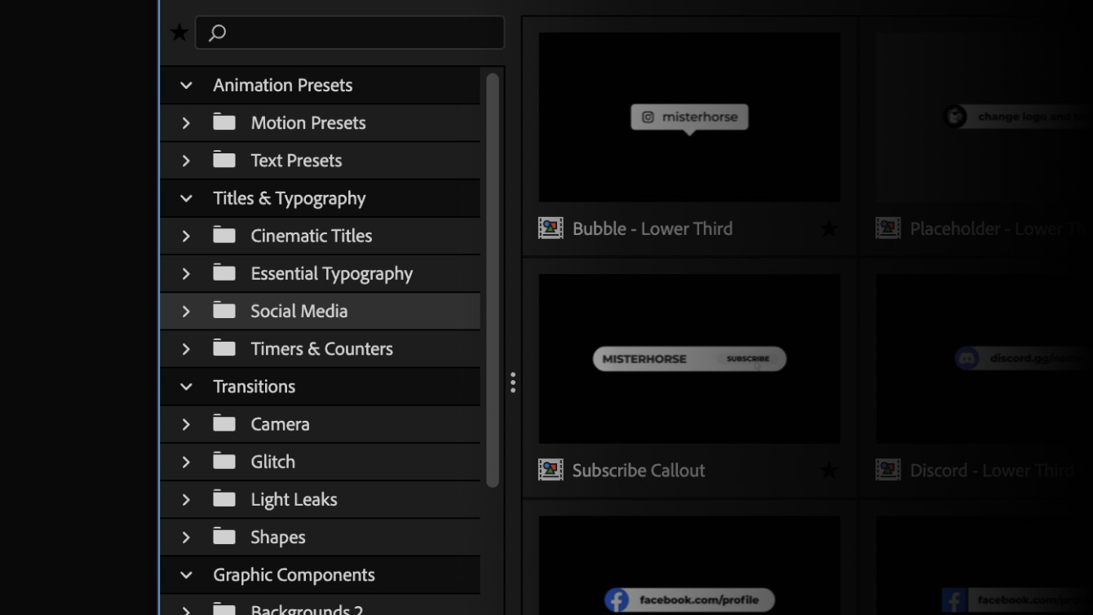The image size is (1093, 615).
Task: Click the Motion Presets folder icon
Action: pos(223,122)
